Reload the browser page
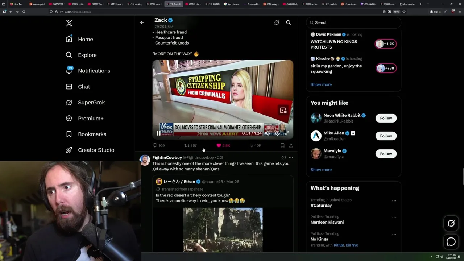 24,12
